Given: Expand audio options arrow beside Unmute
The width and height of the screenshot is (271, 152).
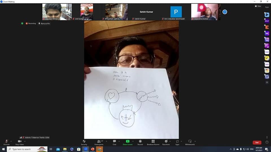Looking at the screenshot, I should click(11, 141).
